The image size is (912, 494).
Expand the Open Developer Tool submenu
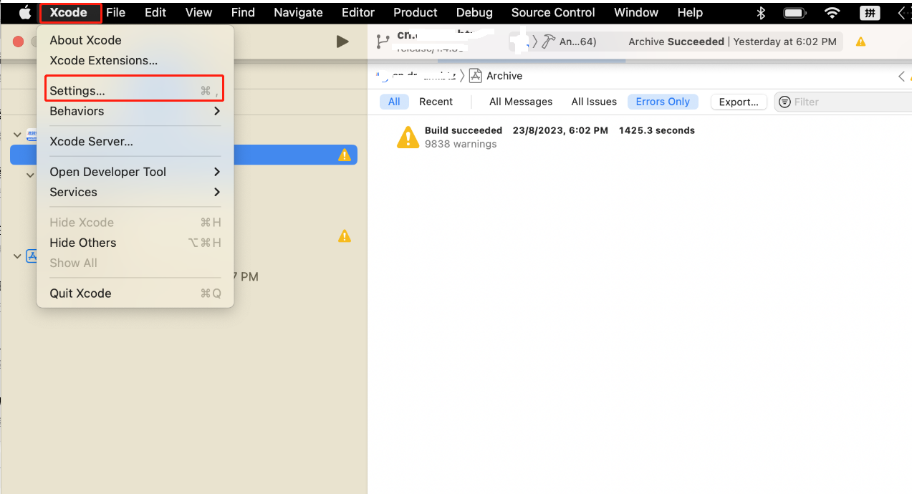(135, 172)
